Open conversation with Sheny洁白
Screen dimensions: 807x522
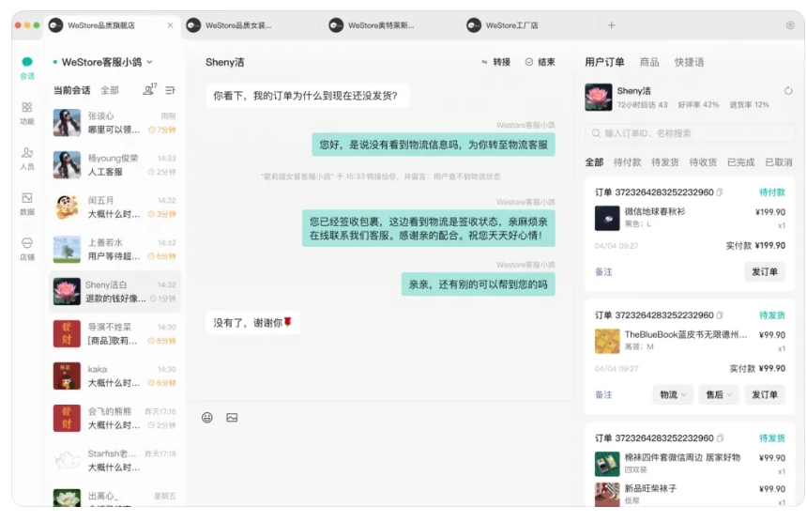[x=114, y=291]
